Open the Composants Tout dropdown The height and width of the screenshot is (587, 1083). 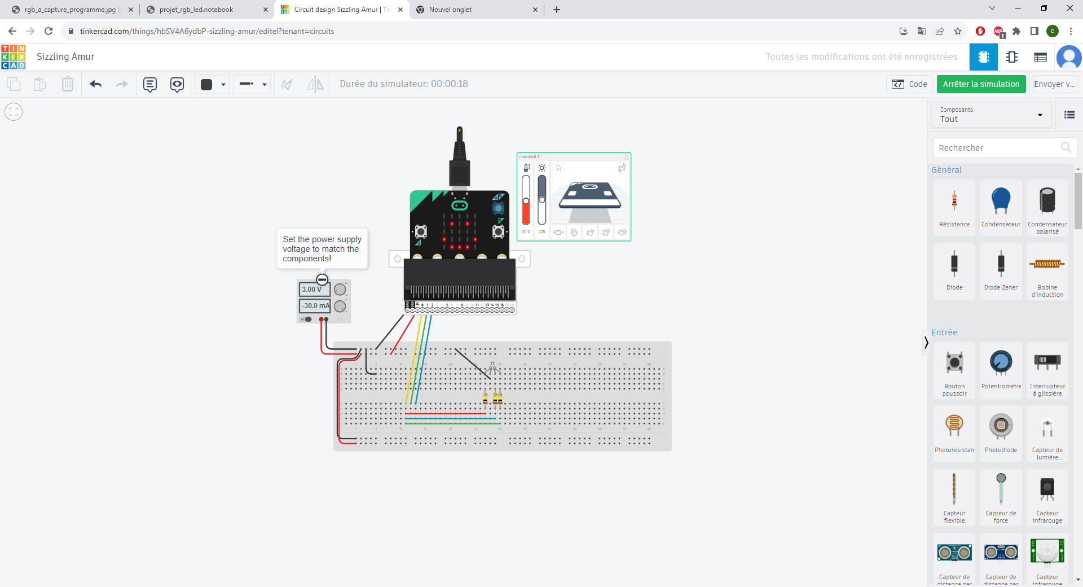[991, 115]
